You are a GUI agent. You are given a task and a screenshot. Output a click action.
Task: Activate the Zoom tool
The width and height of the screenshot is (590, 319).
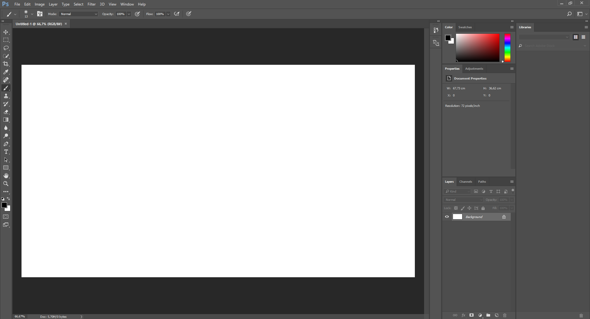(x=6, y=184)
